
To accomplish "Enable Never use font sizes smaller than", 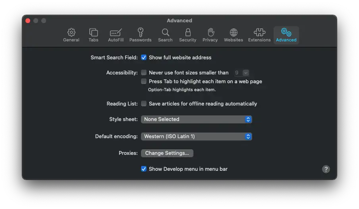I will 143,72.
